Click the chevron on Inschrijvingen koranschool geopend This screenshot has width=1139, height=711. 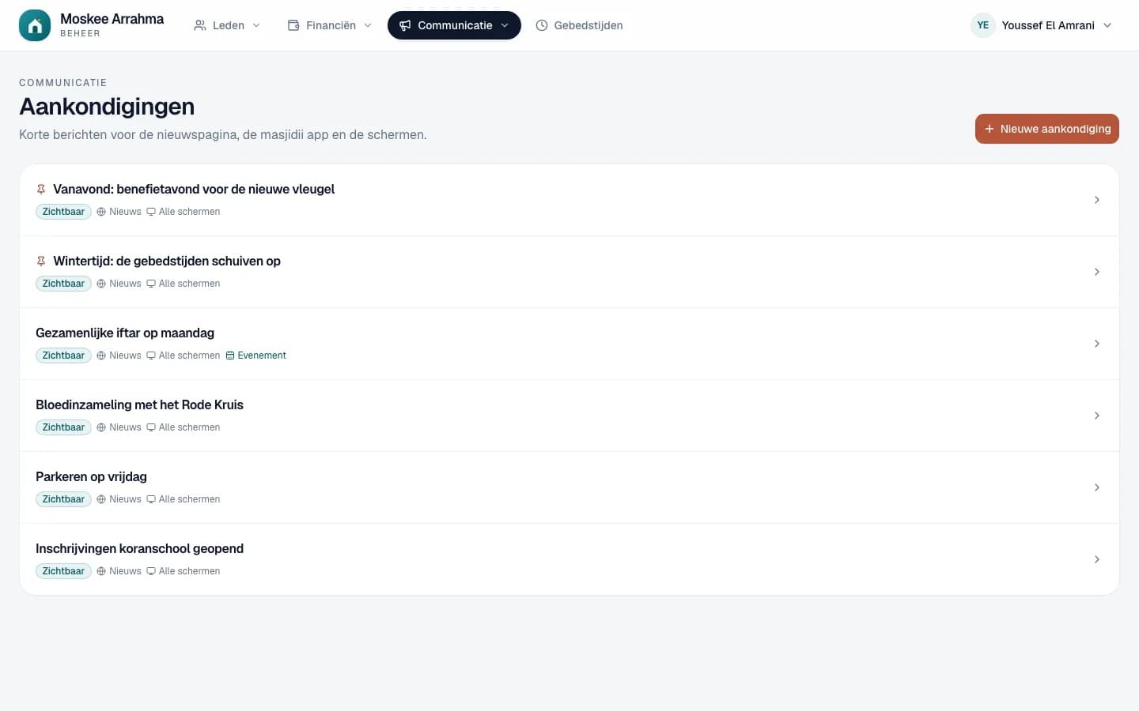1097,559
